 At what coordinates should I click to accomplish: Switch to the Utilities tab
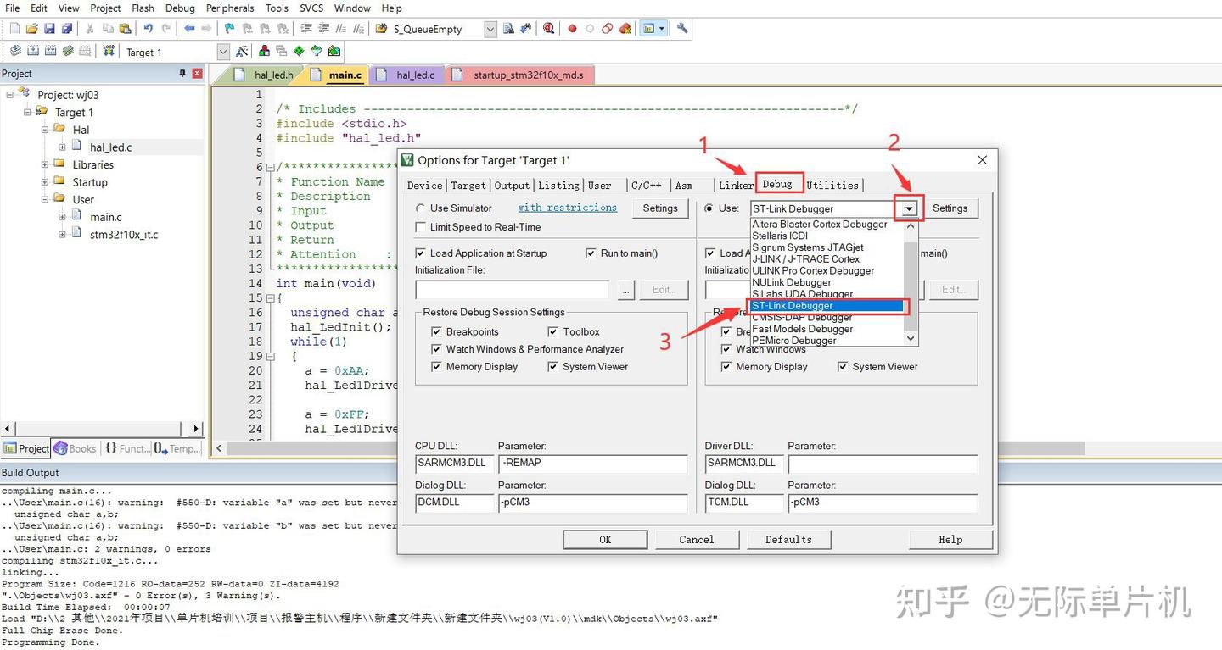coord(833,185)
